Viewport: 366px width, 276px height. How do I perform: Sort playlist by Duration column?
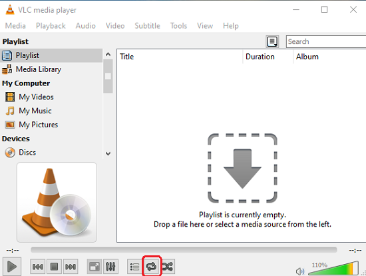click(x=268, y=57)
